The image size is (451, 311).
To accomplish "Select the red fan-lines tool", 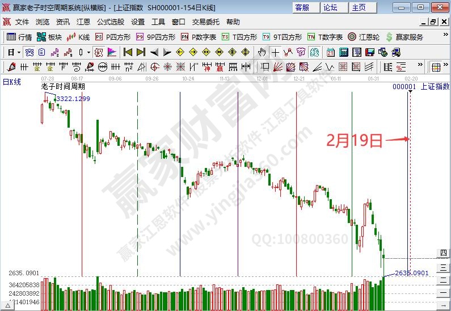I will point(277,68).
